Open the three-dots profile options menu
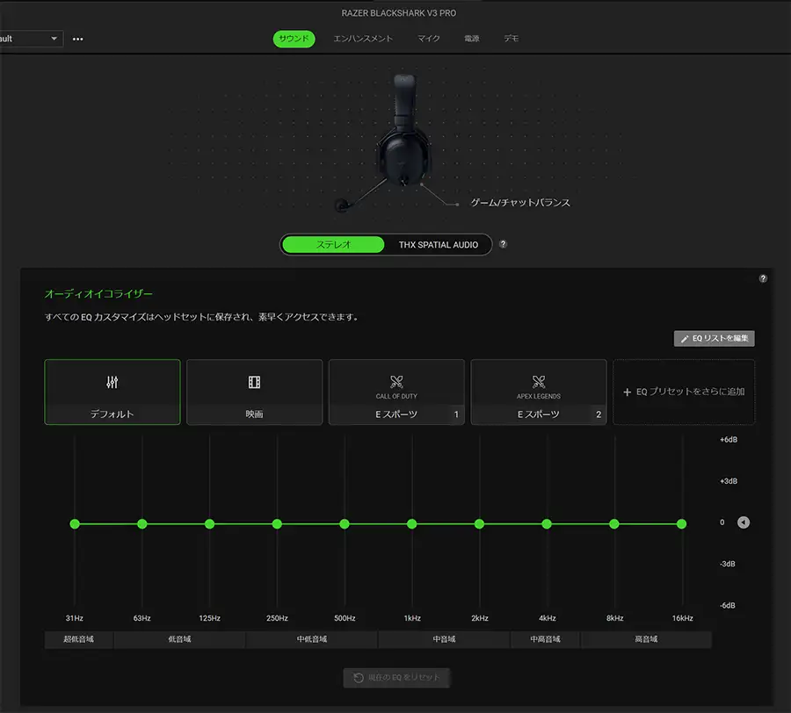This screenshot has width=791, height=713. pyautogui.click(x=77, y=39)
